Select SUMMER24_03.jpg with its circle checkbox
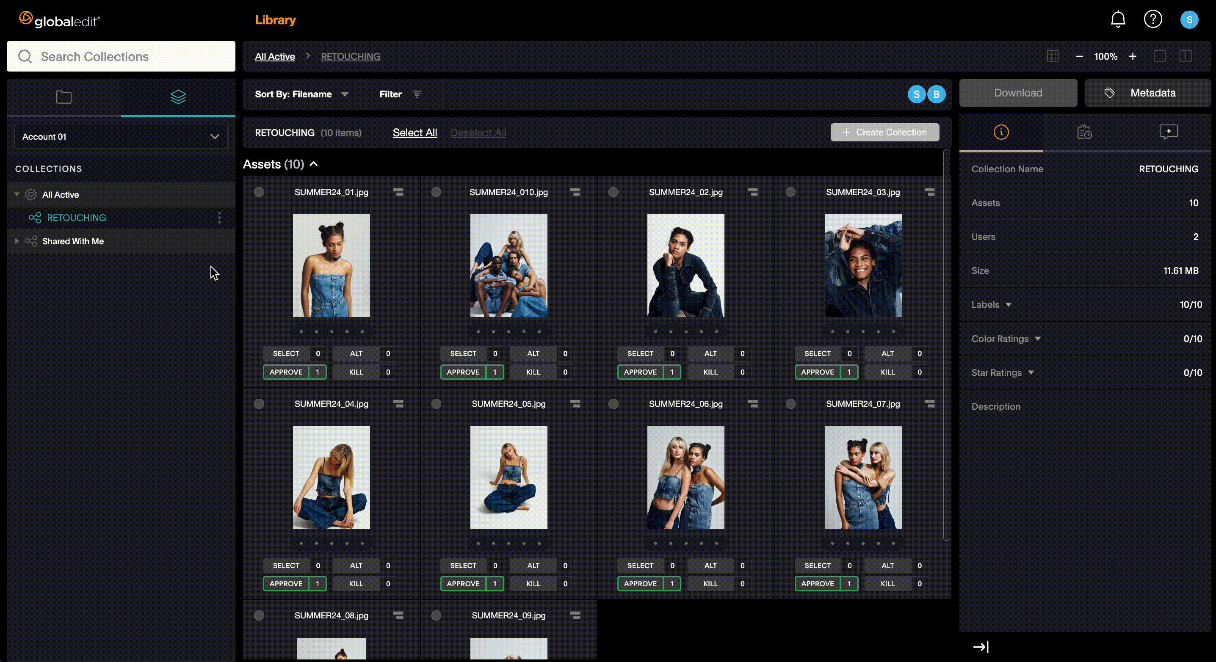This screenshot has width=1216, height=662. coord(790,192)
